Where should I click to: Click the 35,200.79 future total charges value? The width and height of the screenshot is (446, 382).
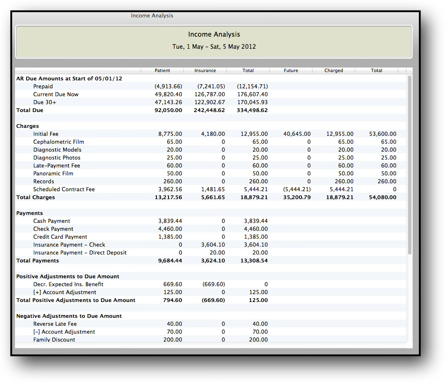tap(297, 197)
